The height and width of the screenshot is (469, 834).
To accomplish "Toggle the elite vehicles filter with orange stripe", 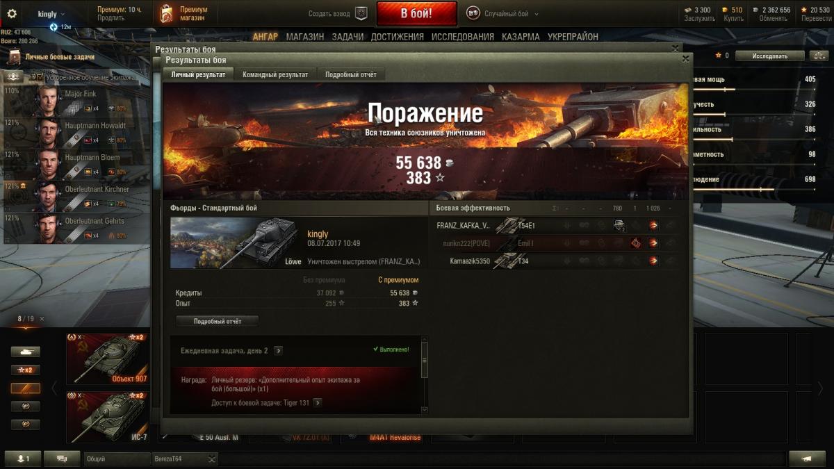I will 25,388.
